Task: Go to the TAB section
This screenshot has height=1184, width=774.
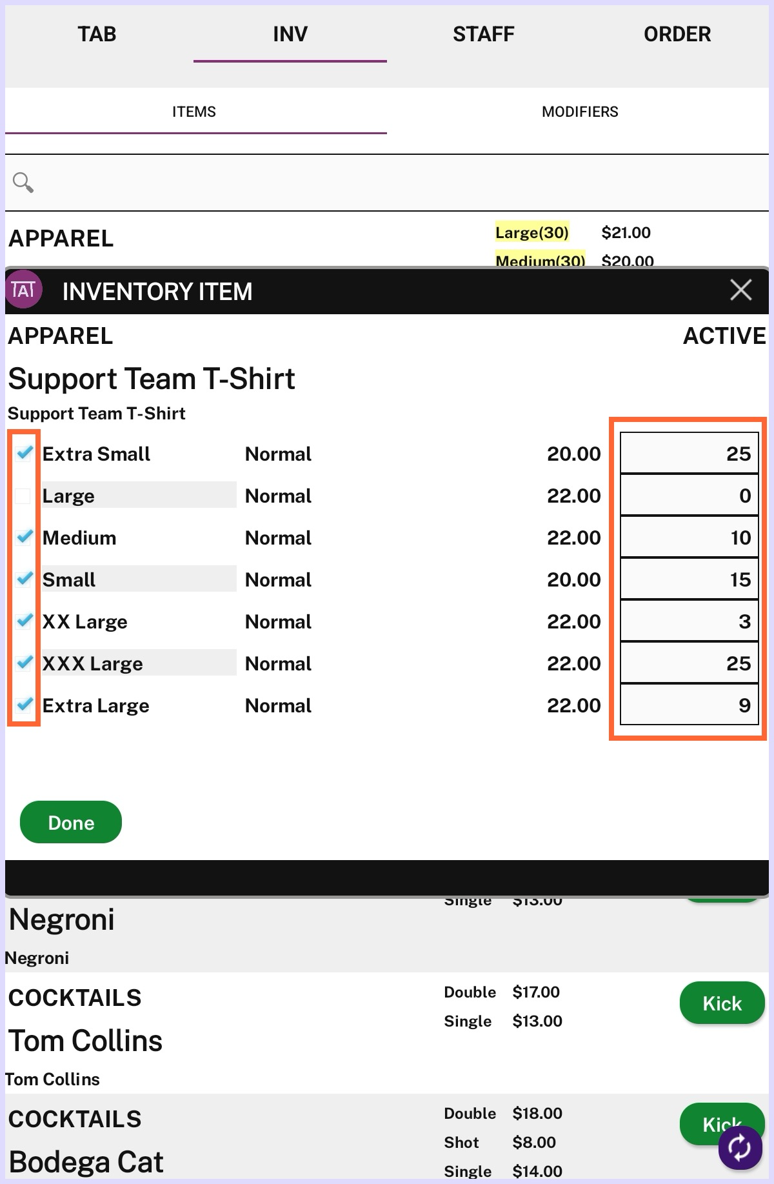Action: click(97, 34)
